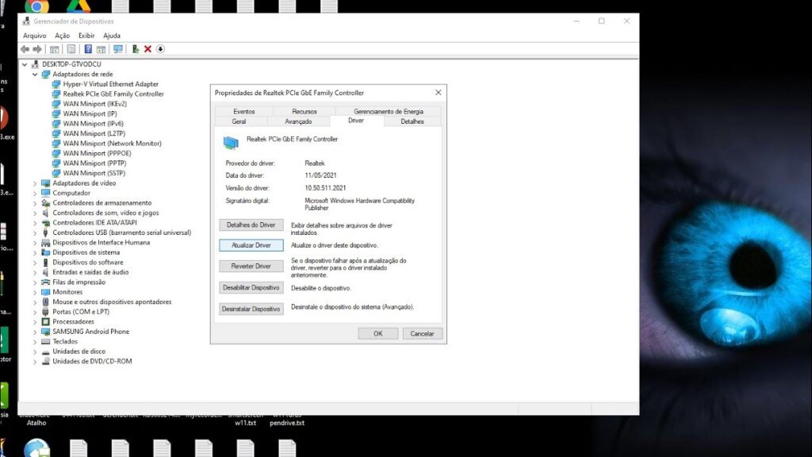The width and height of the screenshot is (812, 457).
Task: Click the Back arrow in Device Manager toolbar
Action: click(25, 49)
